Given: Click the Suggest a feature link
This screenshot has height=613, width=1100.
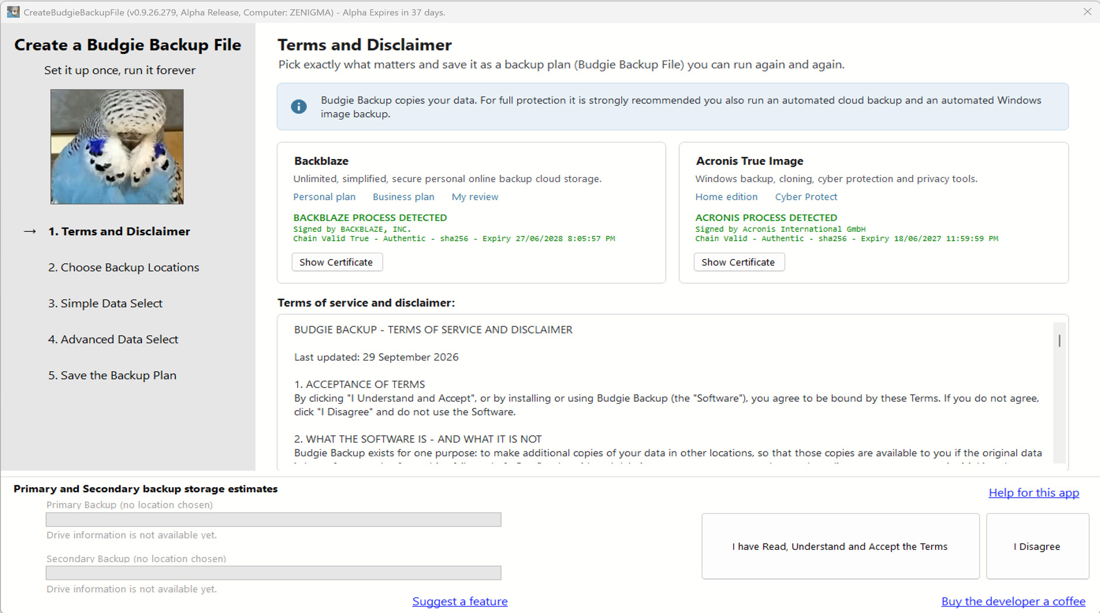Looking at the screenshot, I should [460, 601].
